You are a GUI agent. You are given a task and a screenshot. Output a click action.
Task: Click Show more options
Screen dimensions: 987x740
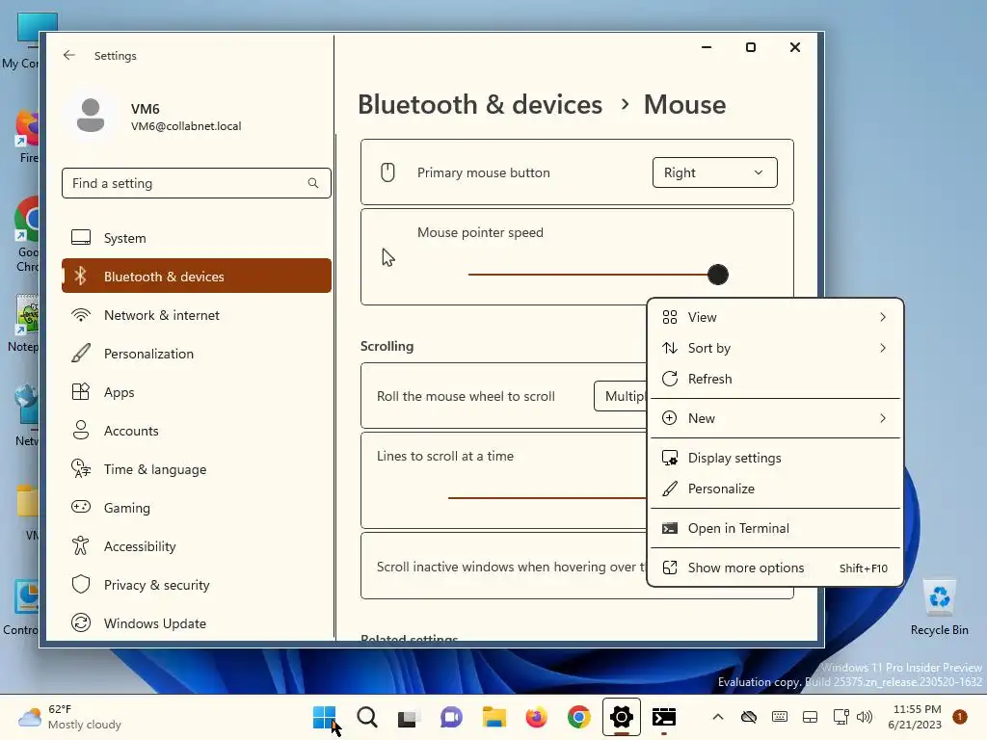776,568
